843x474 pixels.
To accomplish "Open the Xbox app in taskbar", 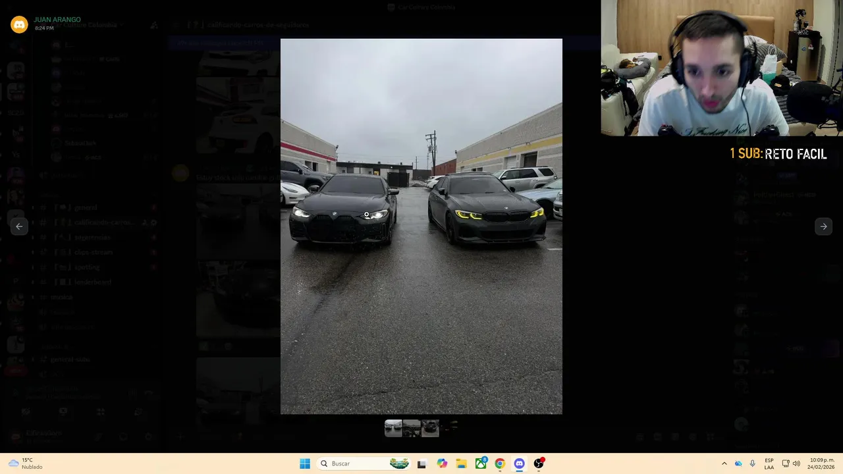I will tap(481, 463).
